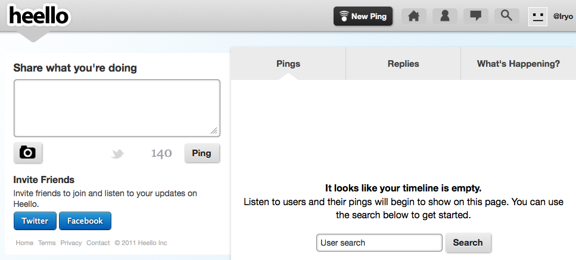576x260 pixels.
Task: Attach a photo with camera icon
Action: coord(27,153)
